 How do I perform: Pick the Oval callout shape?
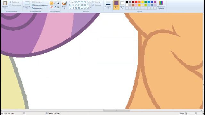pyautogui.click(x=85, y=8)
